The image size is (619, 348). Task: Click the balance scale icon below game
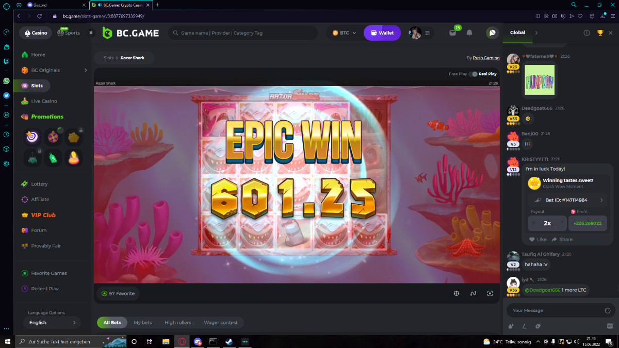point(456,293)
